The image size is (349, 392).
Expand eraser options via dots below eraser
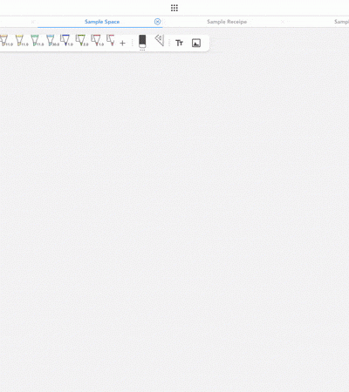click(142, 51)
